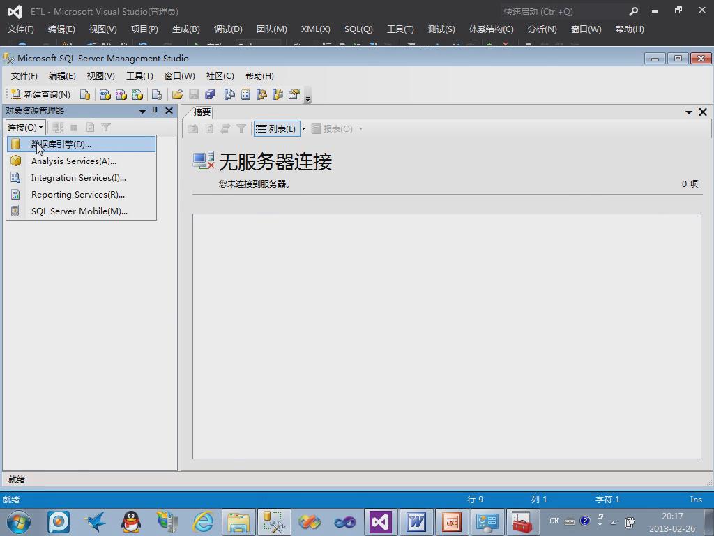Image resolution: width=714 pixels, height=536 pixels.
Task: Open the Visual Studio 体系结构(C) menu
Action: point(492,29)
